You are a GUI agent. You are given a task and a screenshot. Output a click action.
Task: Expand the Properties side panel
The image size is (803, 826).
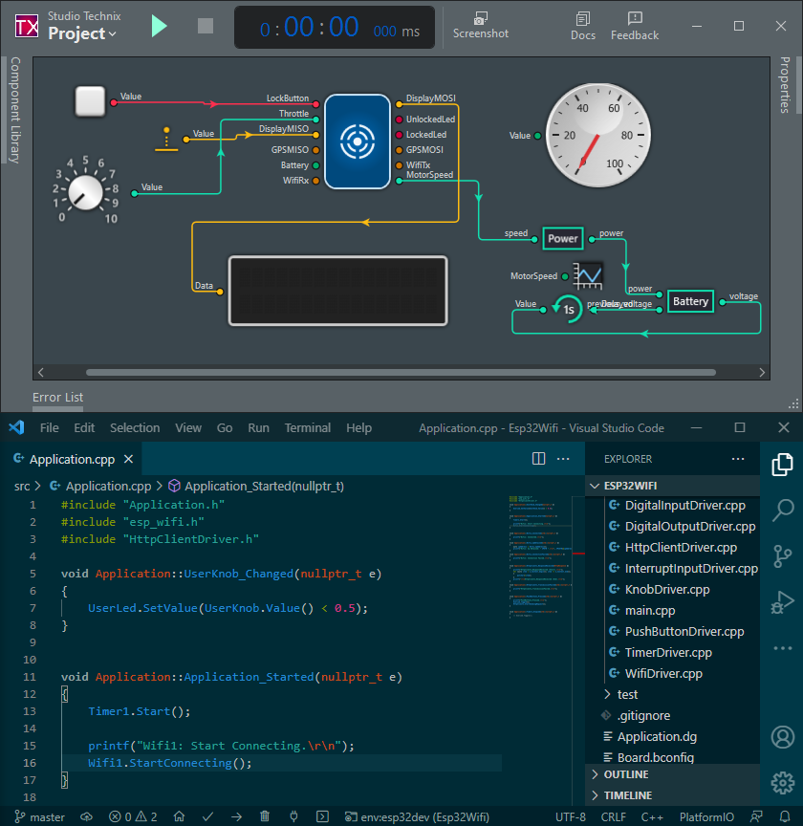785,85
